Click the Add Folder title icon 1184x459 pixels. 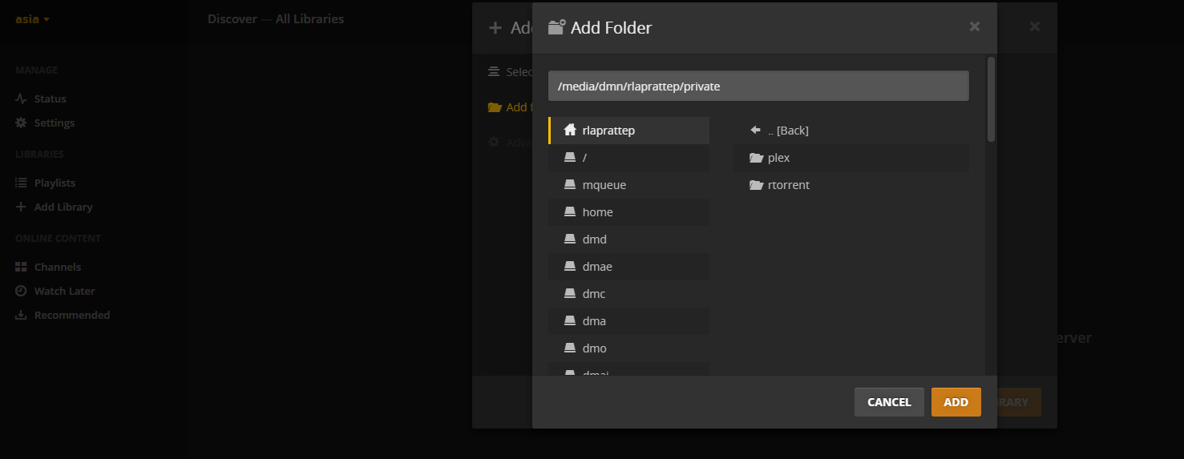pos(556,27)
